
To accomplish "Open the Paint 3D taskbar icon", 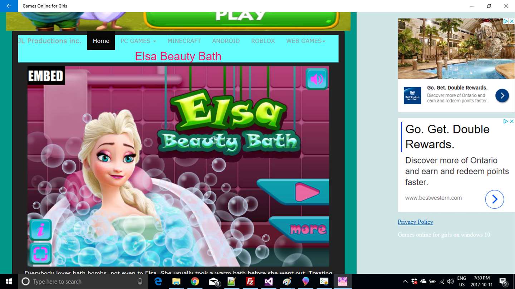I will pos(305,282).
